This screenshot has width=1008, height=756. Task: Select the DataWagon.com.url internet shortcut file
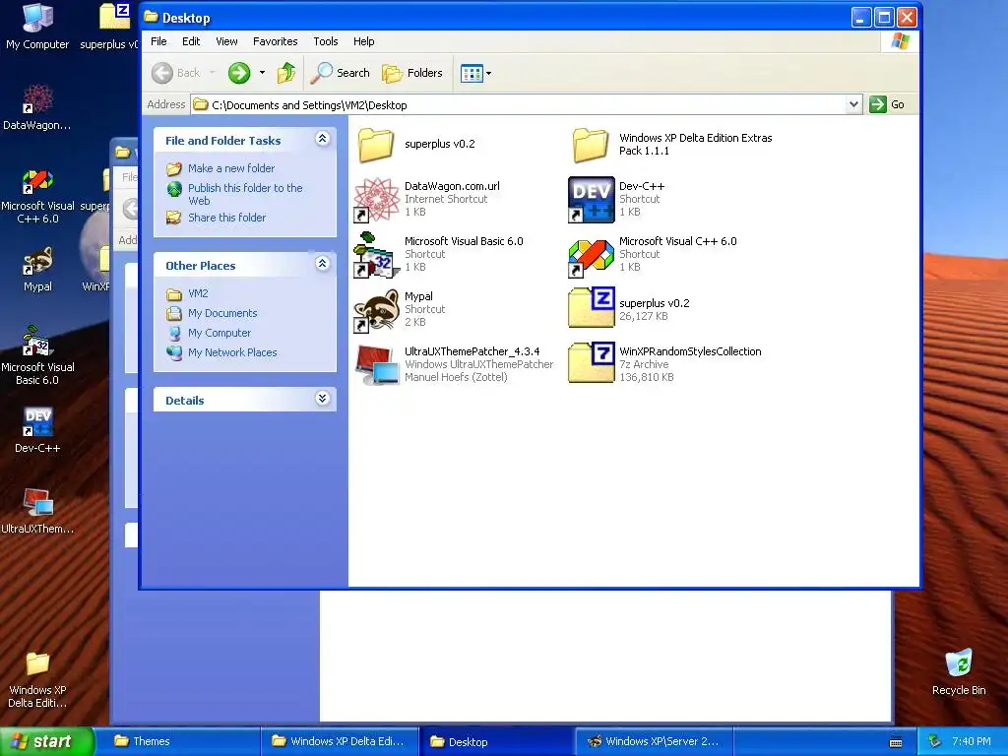(427, 199)
